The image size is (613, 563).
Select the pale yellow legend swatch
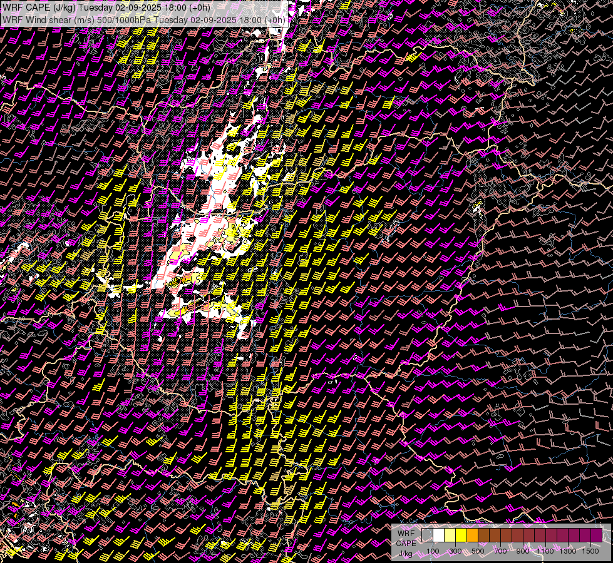click(450, 535)
